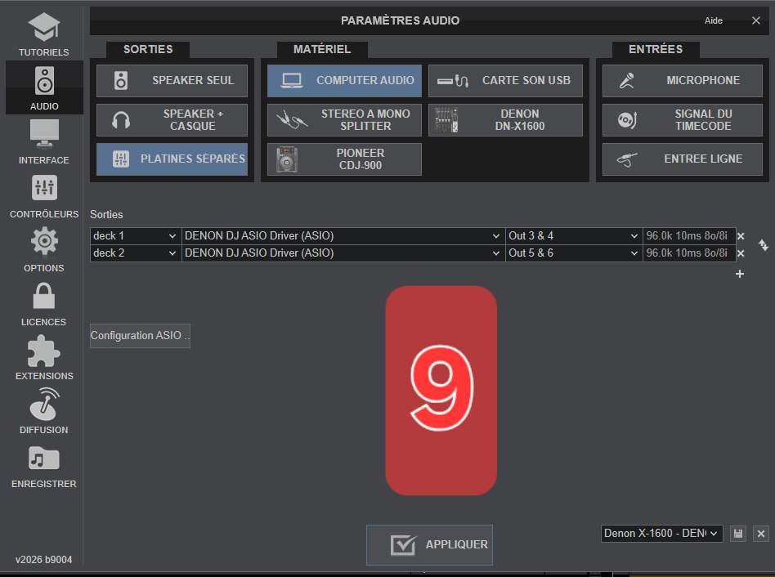The width and height of the screenshot is (775, 577).
Task: Select Speaker Seul output mode
Action: pos(172,81)
